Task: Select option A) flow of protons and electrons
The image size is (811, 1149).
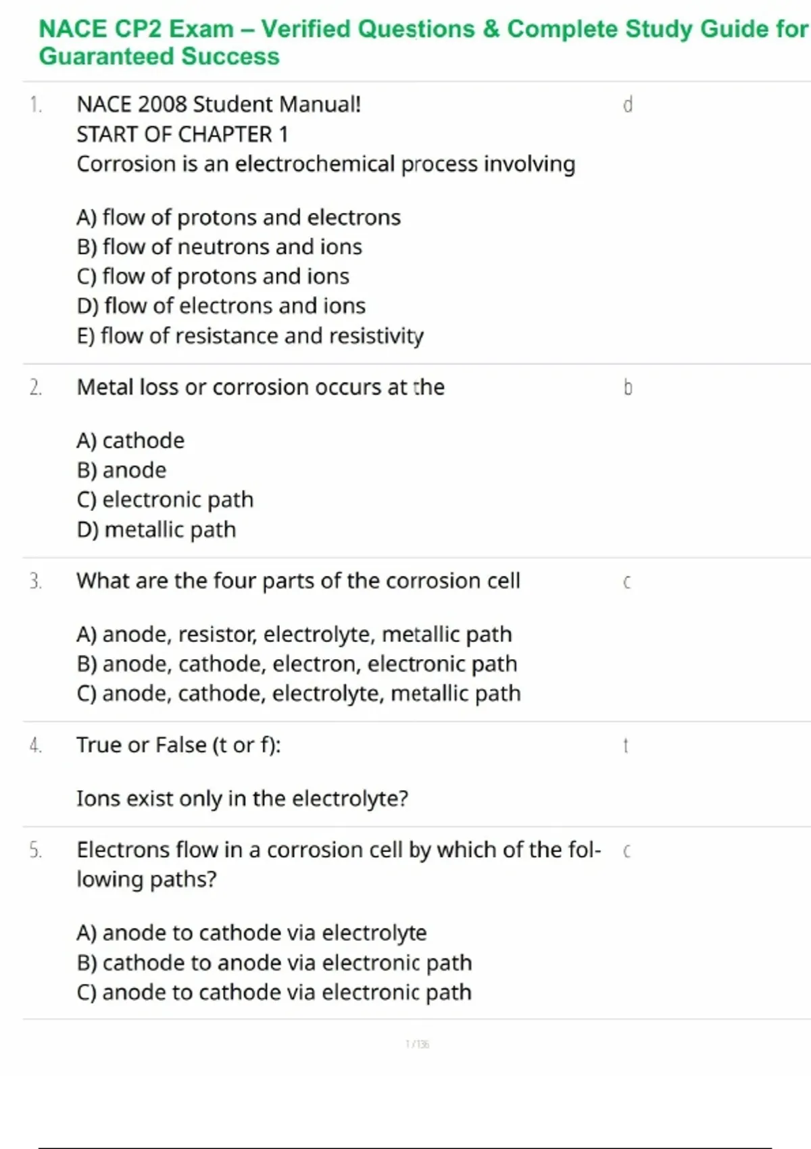Action: click(239, 217)
